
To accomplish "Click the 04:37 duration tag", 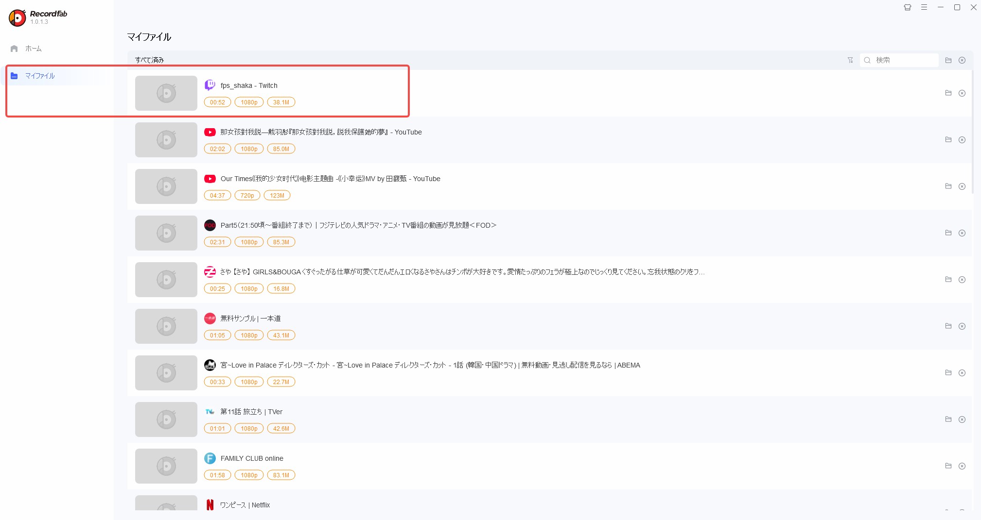I will pos(217,195).
